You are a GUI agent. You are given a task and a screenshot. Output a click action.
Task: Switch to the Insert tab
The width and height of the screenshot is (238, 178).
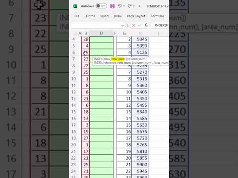105,16
